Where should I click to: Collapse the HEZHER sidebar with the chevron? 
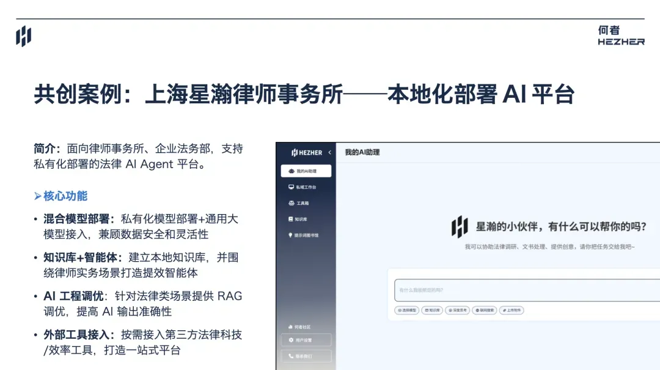[x=329, y=152]
